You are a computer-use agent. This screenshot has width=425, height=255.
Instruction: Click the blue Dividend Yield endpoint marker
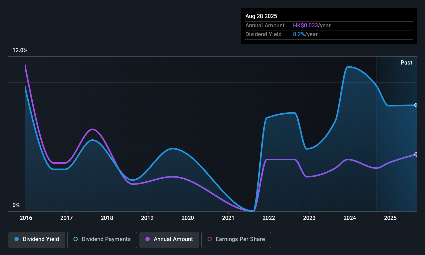click(416, 105)
